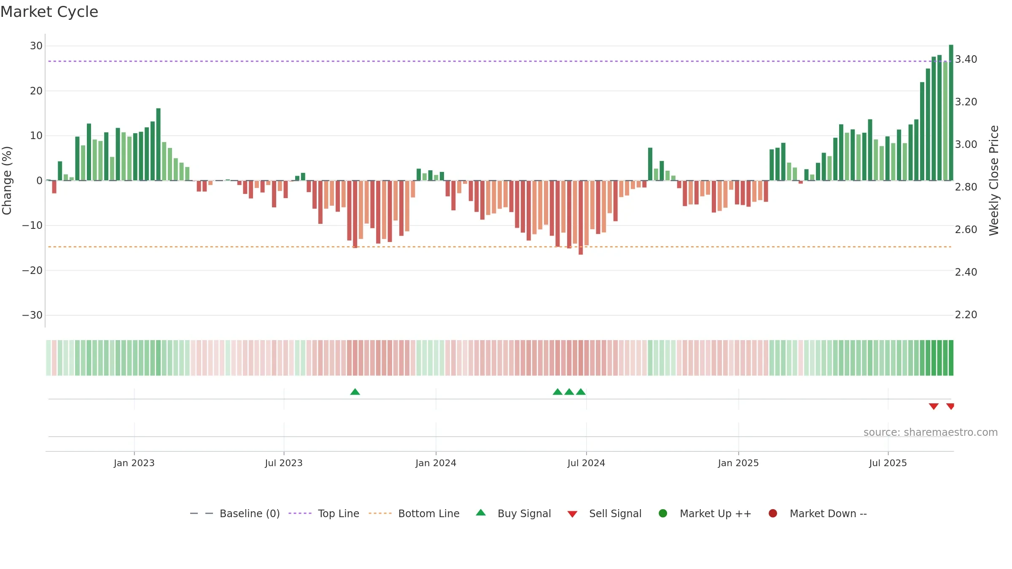Select the buy signal marker near late 2023
Image resolution: width=1012 pixels, height=569 pixels.
(355, 392)
